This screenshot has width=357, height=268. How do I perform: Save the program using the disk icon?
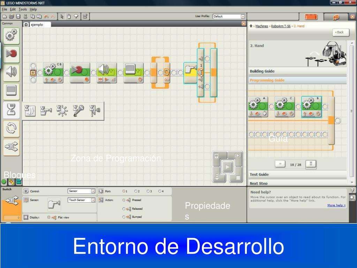pyautogui.click(x=18, y=16)
